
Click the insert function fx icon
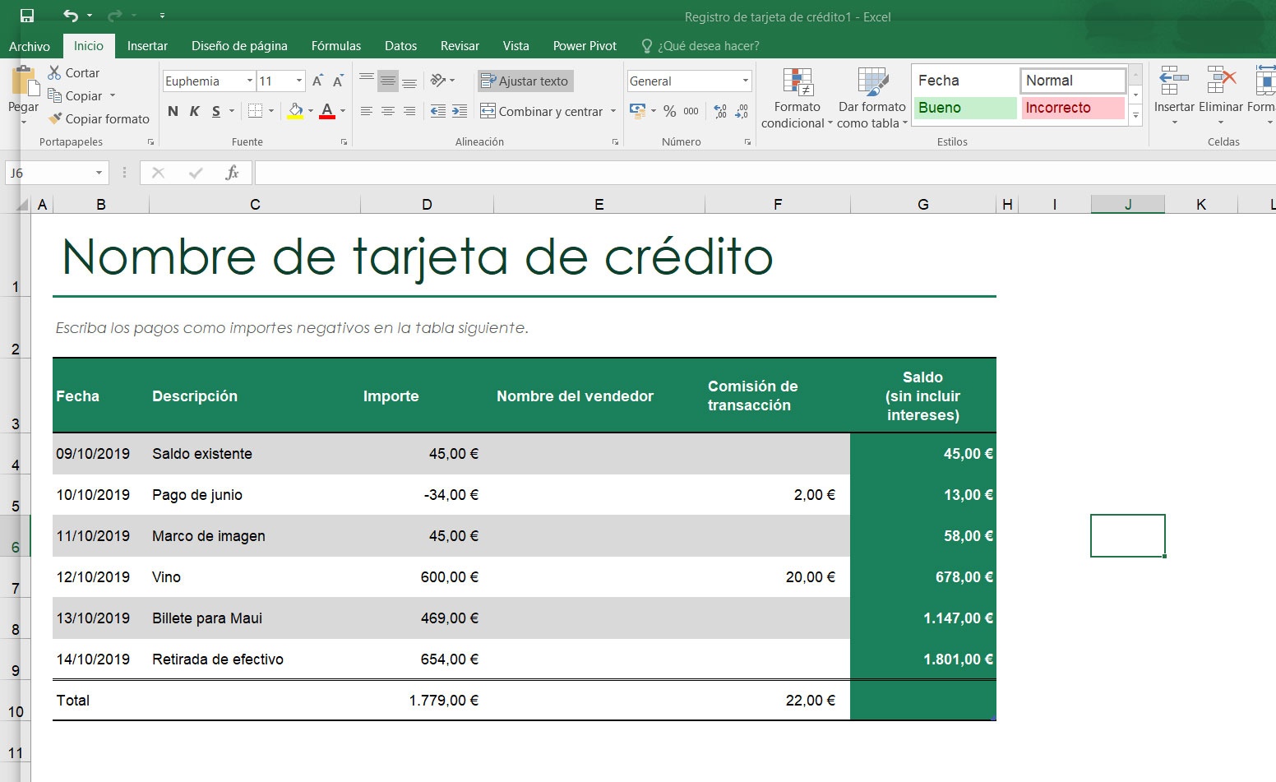[x=232, y=173]
